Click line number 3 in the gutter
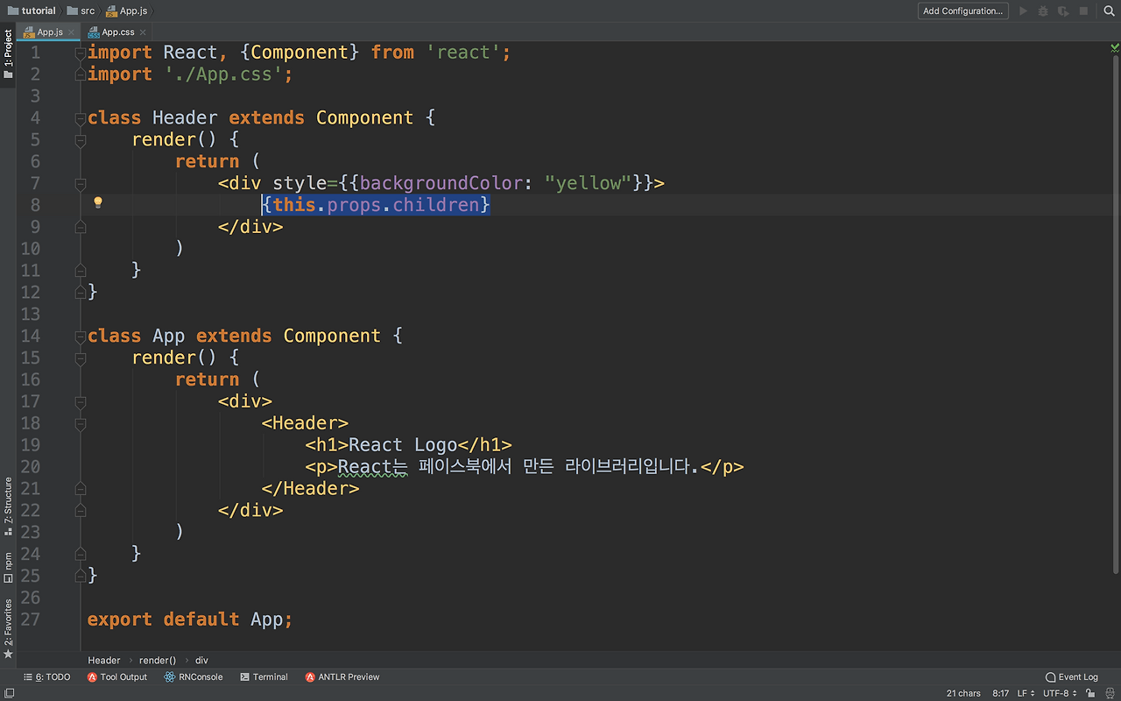The image size is (1121, 701). tap(35, 96)
